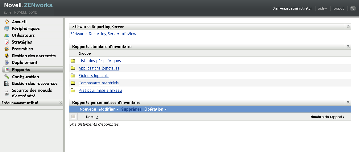This screenshot has width=359, height=152.
Task: Tick the select-all checkbox beside Nom
Action: [x=73, y=117]
